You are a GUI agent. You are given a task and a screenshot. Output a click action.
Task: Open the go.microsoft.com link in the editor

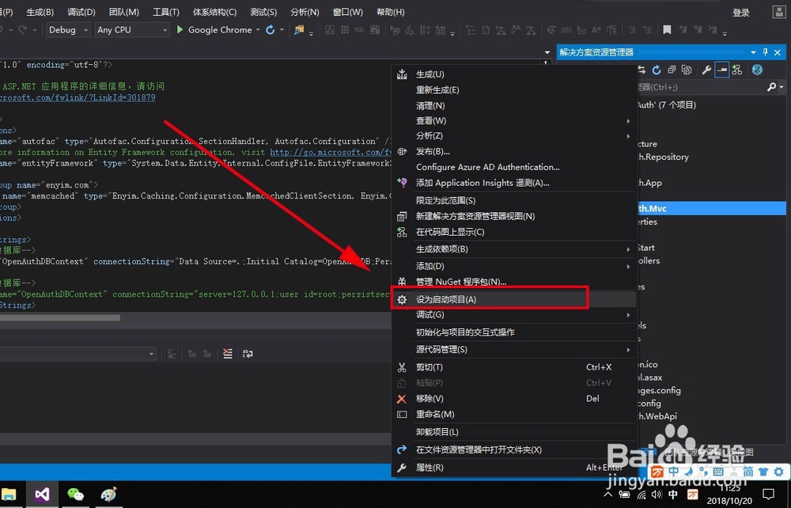pyautogui.click(x=331, y=152)
